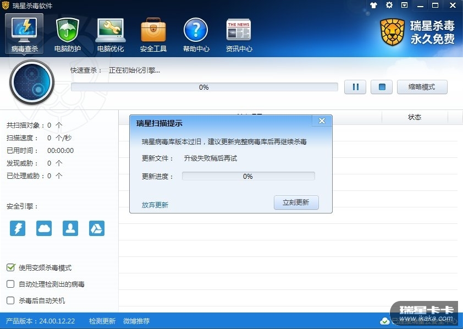Click the dialog's outdated virus database message

(224, 142)
